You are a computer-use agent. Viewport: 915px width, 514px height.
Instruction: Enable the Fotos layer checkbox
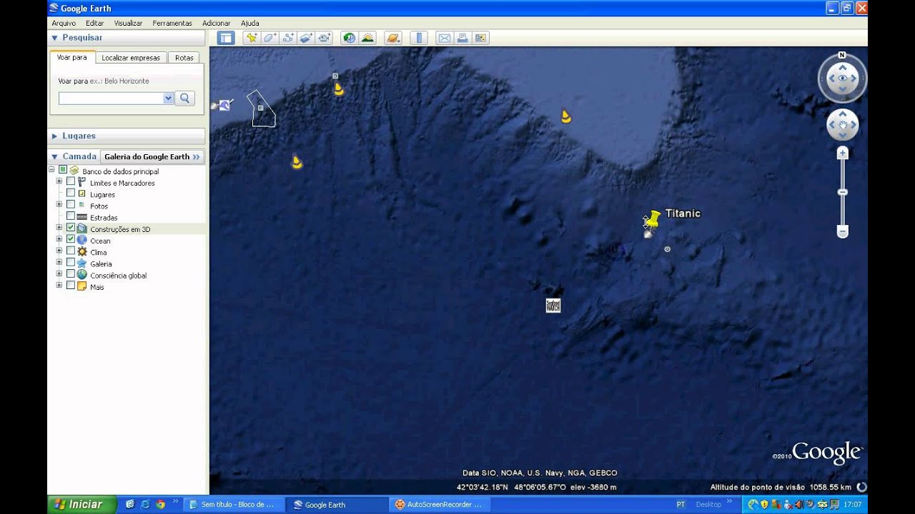71,204
